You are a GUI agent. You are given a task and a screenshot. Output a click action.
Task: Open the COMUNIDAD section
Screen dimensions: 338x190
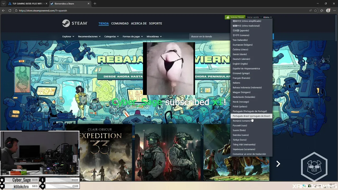(x=120, y=23)
